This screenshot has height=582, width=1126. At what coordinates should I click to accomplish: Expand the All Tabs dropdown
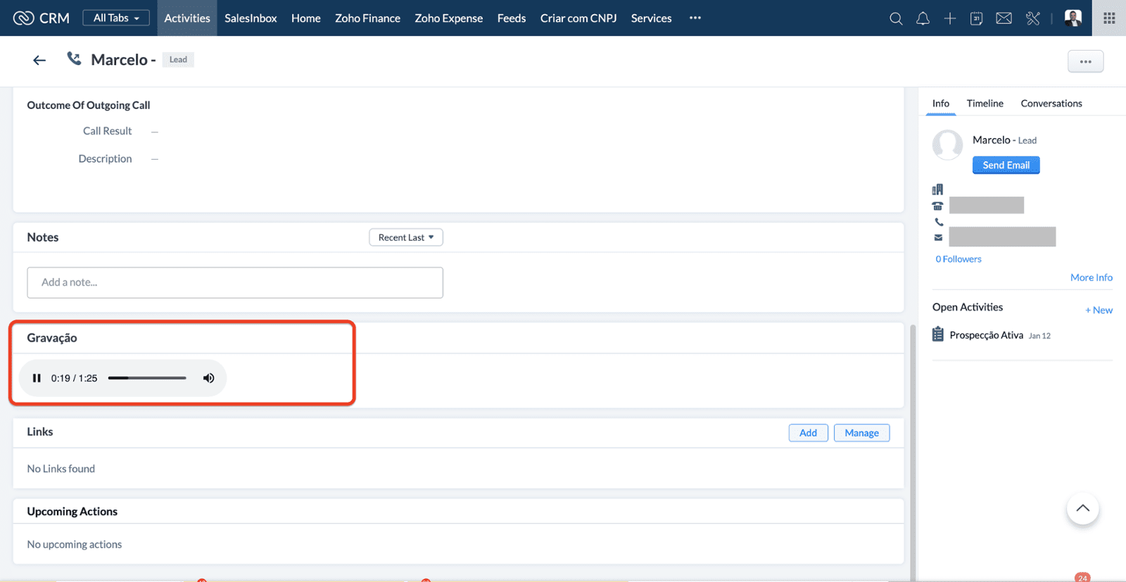(x=116, y=18)
